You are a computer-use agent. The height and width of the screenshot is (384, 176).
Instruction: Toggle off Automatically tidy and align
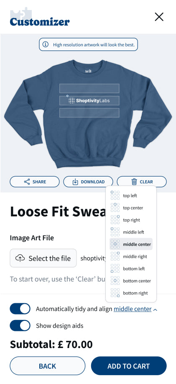[x=20, y=309]
